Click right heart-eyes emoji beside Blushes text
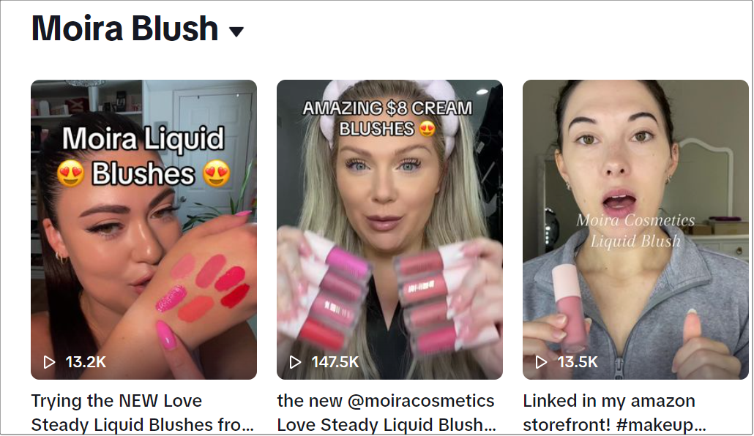Image resolution: width=754 pixels, height=436 pixels. [x=217, y=173]
